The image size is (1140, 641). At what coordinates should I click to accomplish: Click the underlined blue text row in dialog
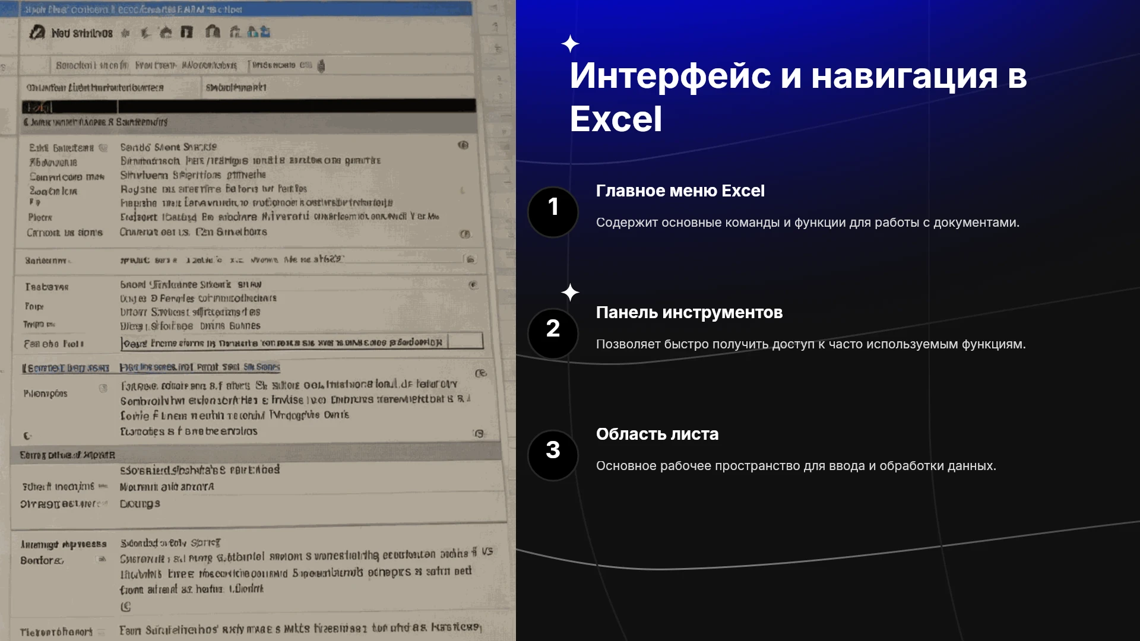(x=151, y=367)
